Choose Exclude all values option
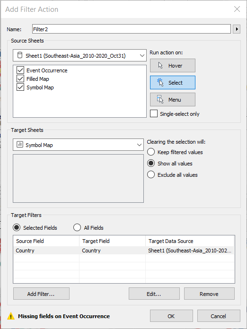 (x=151, y=174)
